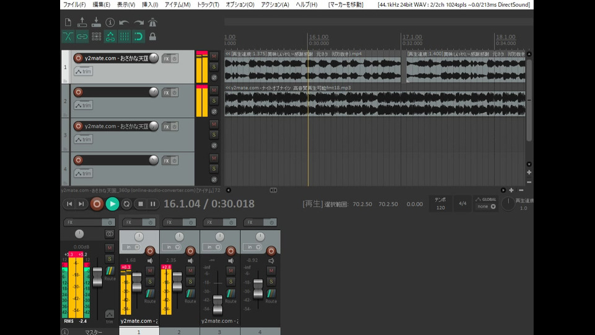Click the FX button on track 2
Screen dimensions: 595x335
tap(166, 92)
